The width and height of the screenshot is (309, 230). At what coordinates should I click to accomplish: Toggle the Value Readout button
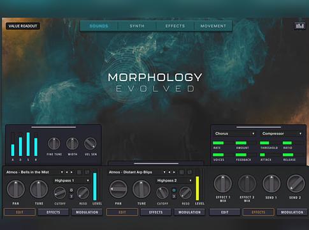(x=23, y=26)
